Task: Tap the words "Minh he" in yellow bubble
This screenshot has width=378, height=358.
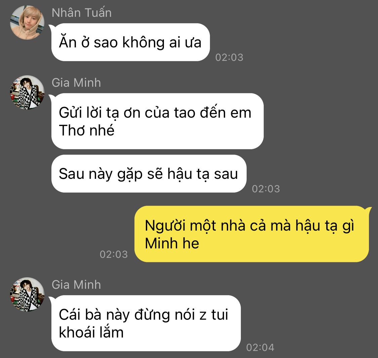Action: (172, 243)
